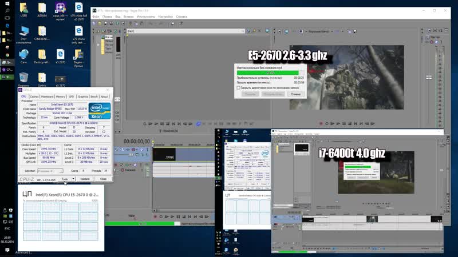Toggle Preview on External Monitor icon
Image resolution: width=458 pixels, height=257 pixels.
click(x=286, y=31)
